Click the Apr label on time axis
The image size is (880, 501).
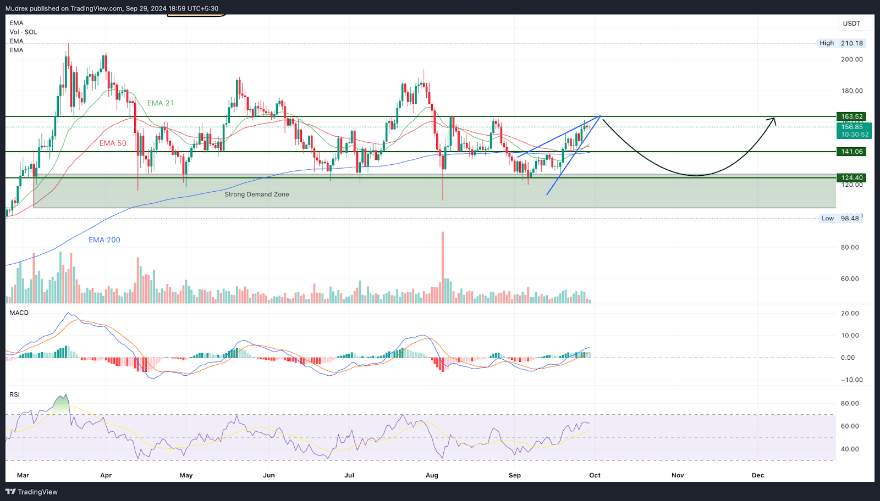click(x=106, y=475)
